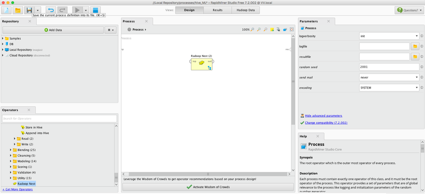Open the subprocess icon on Radoop Nest operator
The image size is (425, 194).
pyautogui.click(x=209, y=68)
